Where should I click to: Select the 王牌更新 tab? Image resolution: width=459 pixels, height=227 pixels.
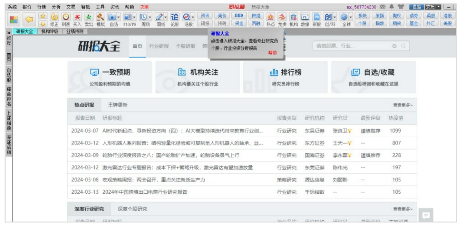[x=118, y=105]
